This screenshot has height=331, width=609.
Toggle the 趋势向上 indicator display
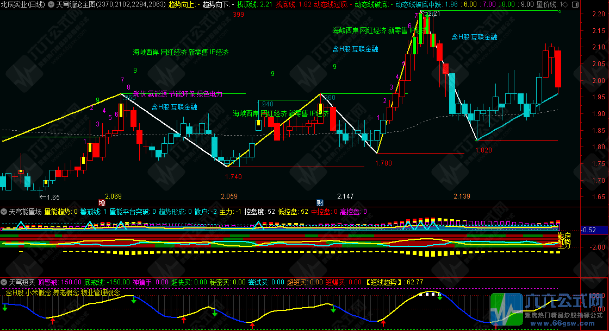[x=181, y=4]
